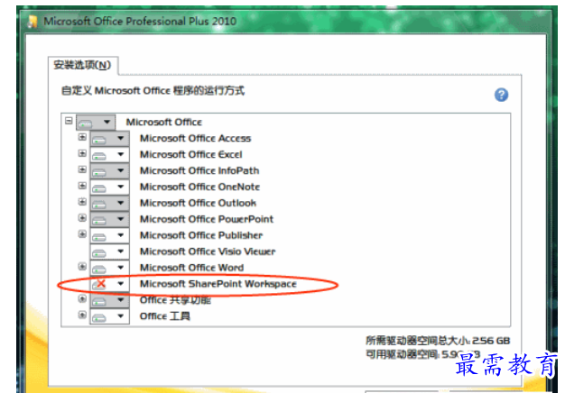Click the drive icon beside Microsoft Office root

coord(86,123)
